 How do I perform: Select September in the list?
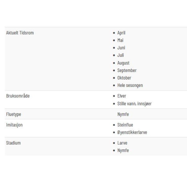[x=127, y=70]
